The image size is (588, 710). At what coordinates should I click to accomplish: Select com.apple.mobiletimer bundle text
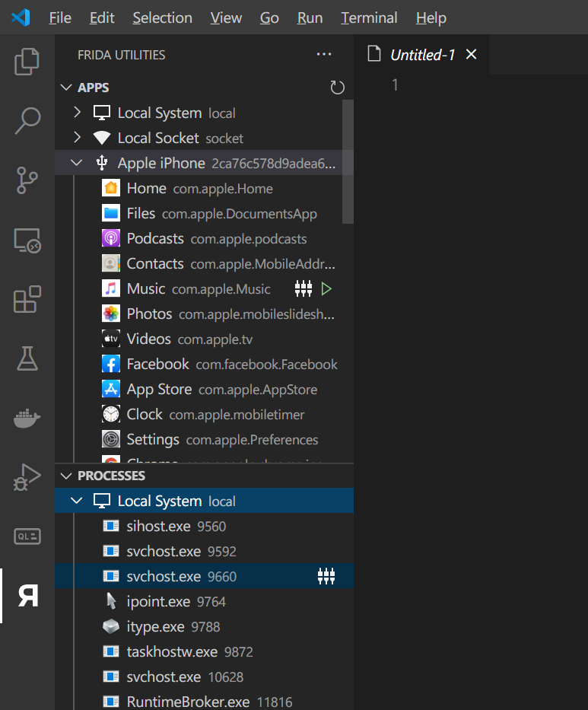pyautogui.click(x=237, y=414)
